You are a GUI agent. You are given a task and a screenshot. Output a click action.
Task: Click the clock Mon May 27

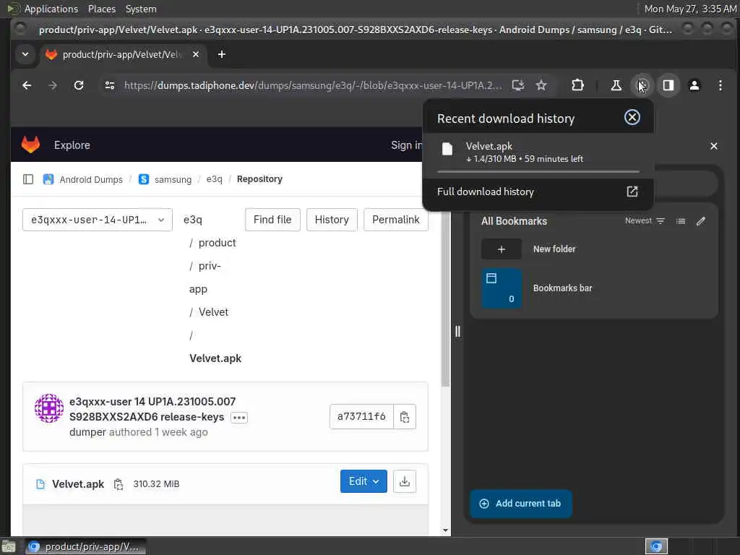(x=690, y=9)
